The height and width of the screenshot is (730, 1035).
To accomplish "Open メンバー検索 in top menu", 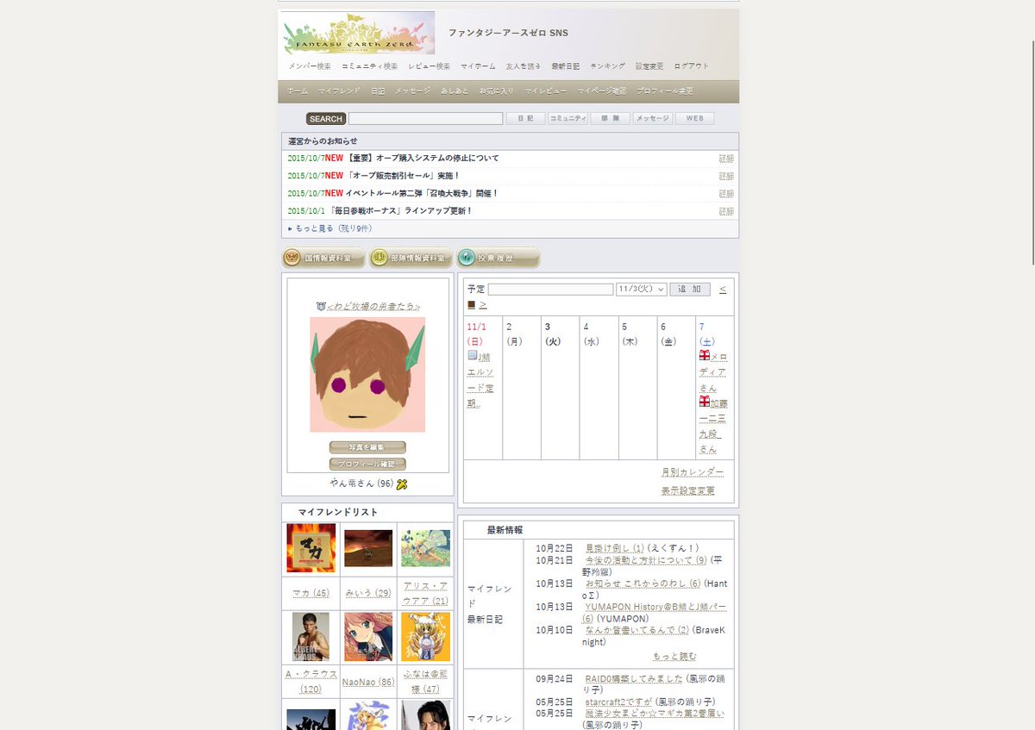I will 310,66.
